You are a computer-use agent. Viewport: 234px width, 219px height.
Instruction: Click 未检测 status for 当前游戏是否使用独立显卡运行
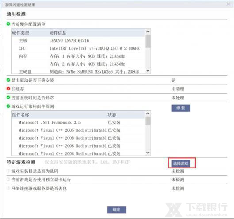pos(178,180)
